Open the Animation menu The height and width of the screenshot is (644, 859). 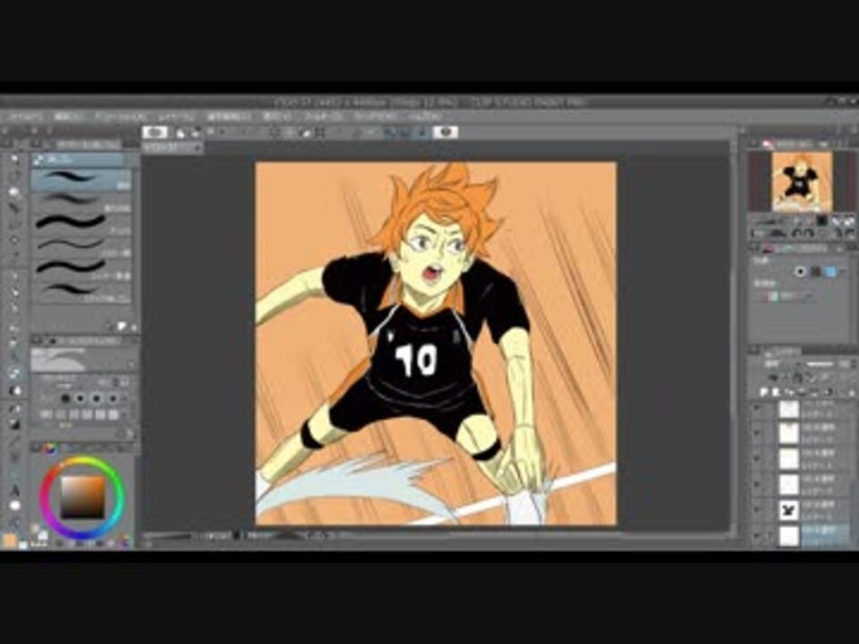click(121, 116)
